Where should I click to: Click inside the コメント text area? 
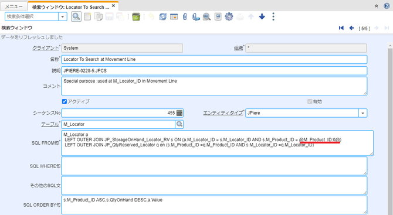214,86
